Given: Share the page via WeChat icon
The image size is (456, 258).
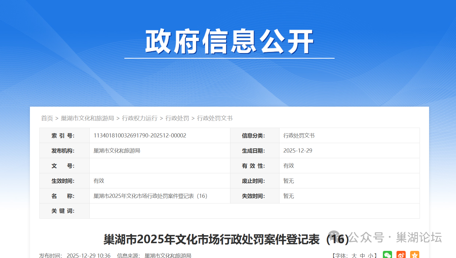Looking at the screenshot, I should click(387, 255).
